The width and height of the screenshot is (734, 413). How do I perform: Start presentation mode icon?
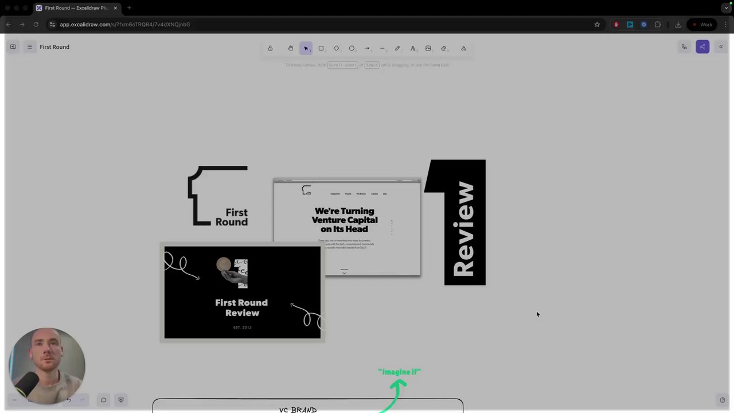(121, 400)
